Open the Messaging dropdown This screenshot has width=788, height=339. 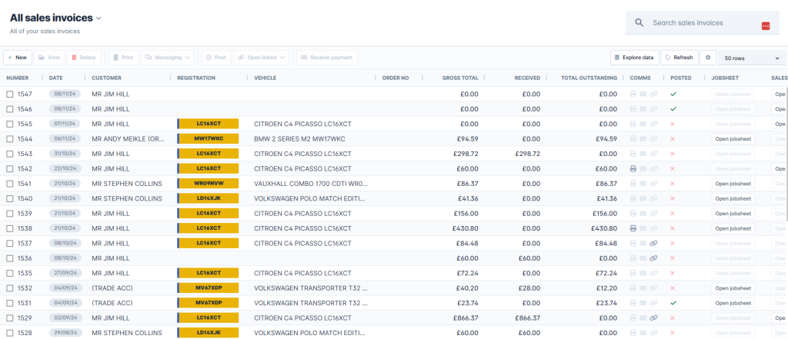168,58
